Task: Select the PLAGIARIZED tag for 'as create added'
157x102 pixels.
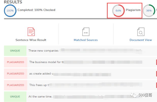Action: (x=15, y=73)
